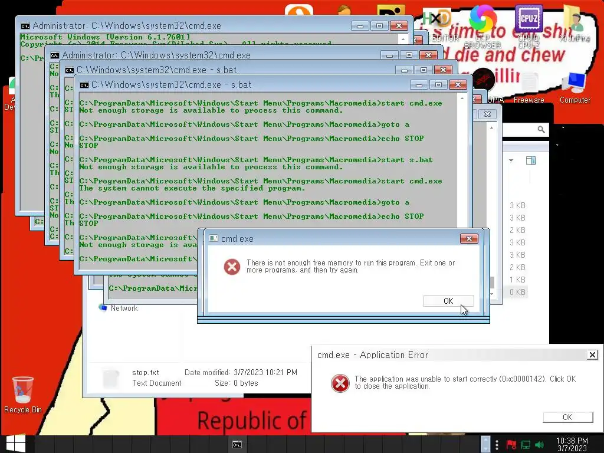Click the taskbar clock showing 10:38 PM
This screenshot has width=604, height=453.
572,444
